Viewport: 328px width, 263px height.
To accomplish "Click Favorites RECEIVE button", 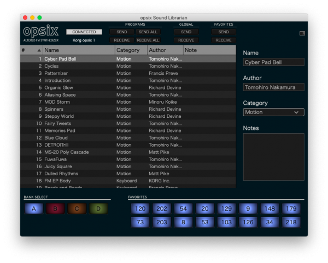I will pyautogui.click(x=224, y=40).
